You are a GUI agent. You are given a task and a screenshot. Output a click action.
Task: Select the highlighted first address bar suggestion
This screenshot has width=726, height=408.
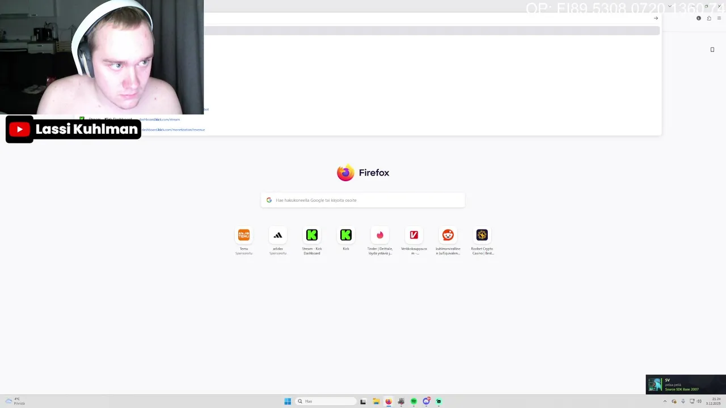pyautogui.click(x=432, y=31)
